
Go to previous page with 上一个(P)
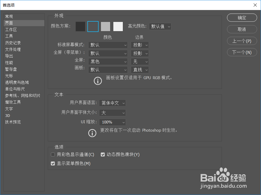242,41
